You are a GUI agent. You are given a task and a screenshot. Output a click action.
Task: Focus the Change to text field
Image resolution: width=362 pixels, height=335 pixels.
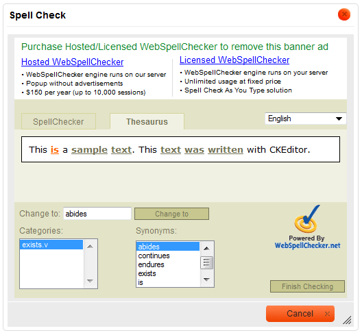point(97,214)
